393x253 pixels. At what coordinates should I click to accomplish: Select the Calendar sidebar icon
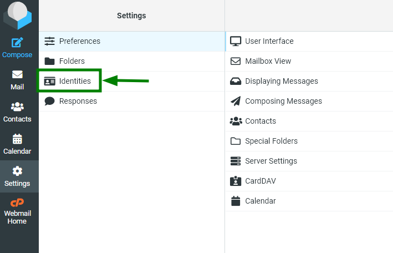(x=17, y=139)
